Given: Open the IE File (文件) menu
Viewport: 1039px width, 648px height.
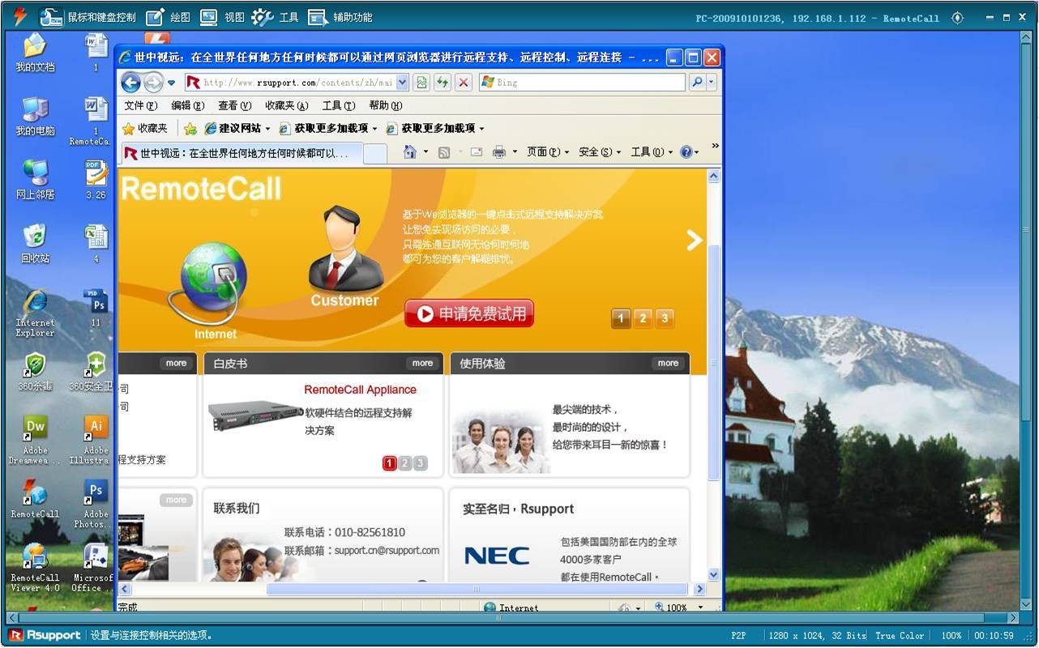Looking at the screenshot, I should click(140, 105).
